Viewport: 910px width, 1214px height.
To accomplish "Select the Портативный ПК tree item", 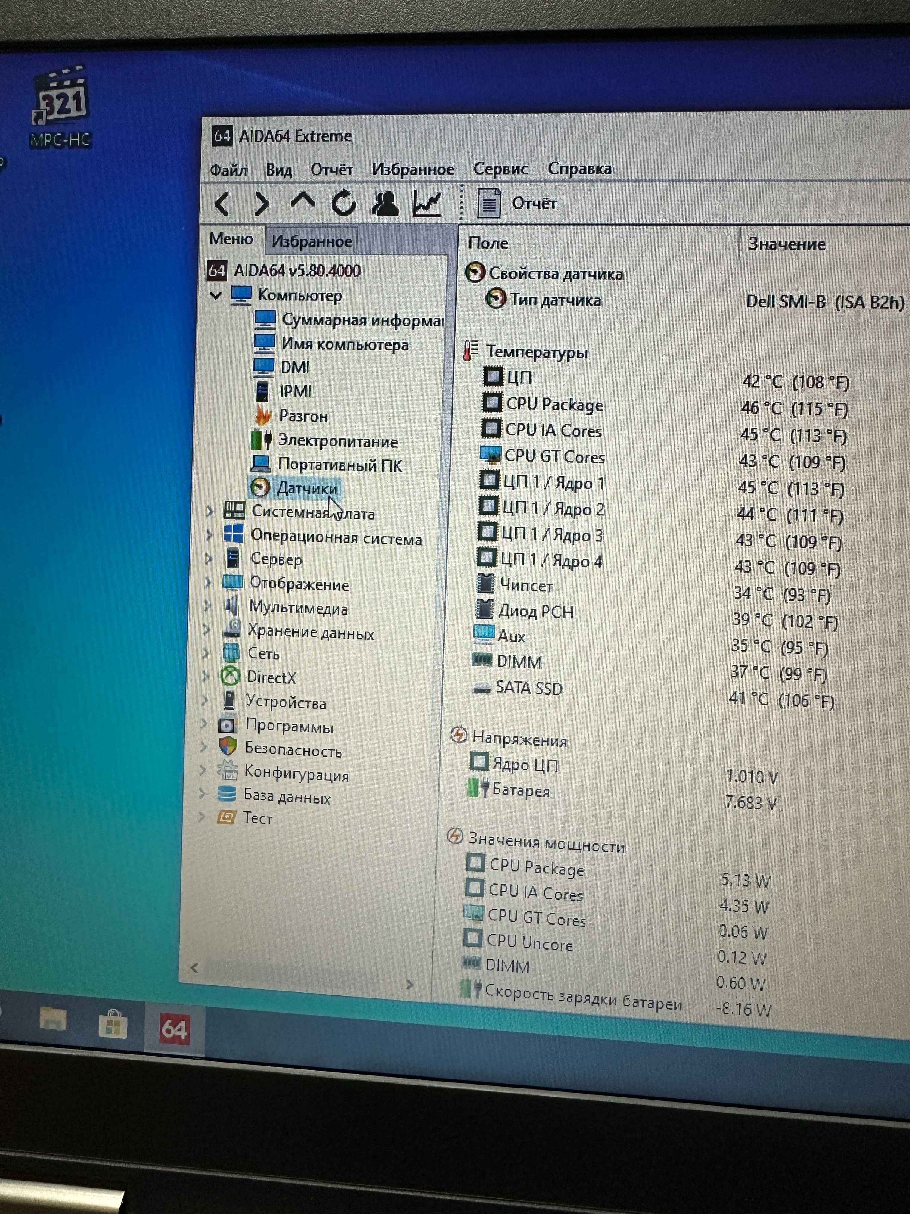I will (340, 465).
